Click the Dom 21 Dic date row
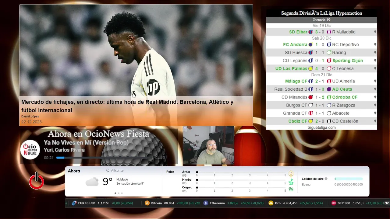Screen dimensions: 390x219 coord(321,75)
